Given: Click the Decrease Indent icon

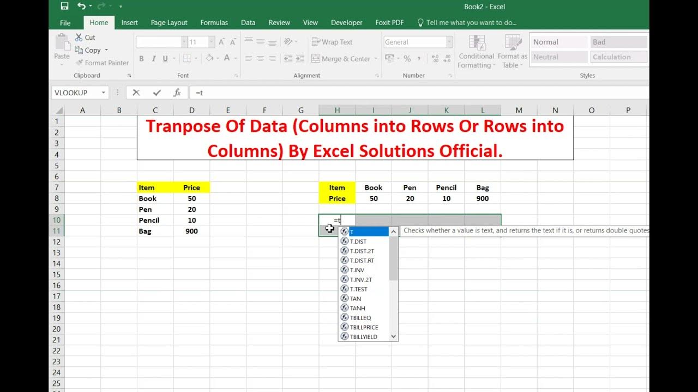Looking at the screenshot, I should coord(288,59).
